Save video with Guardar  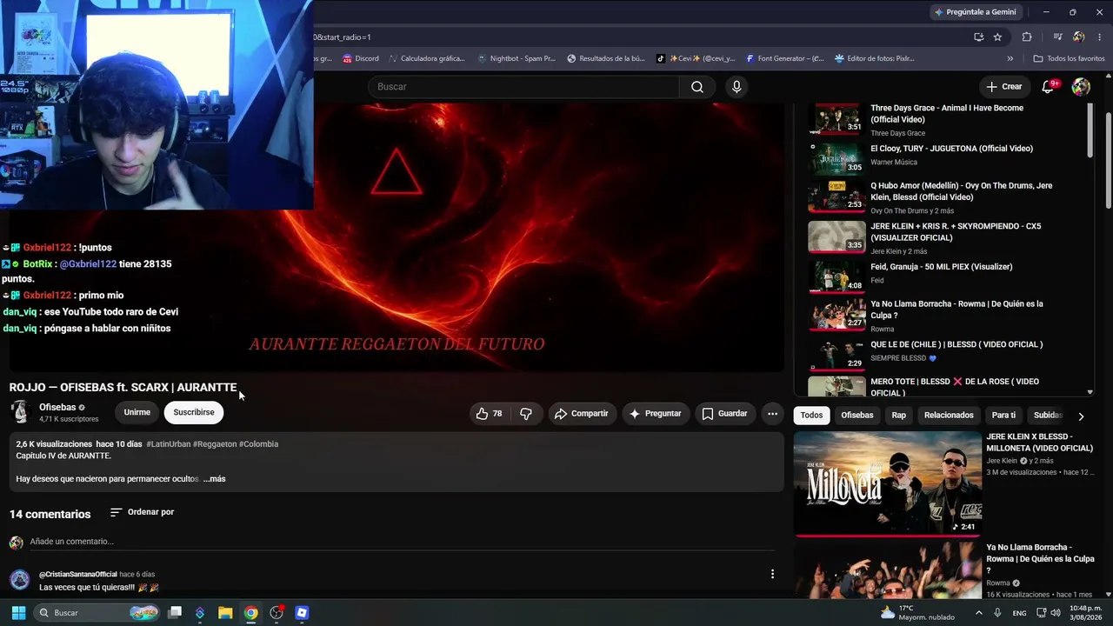tap(724, 414)
